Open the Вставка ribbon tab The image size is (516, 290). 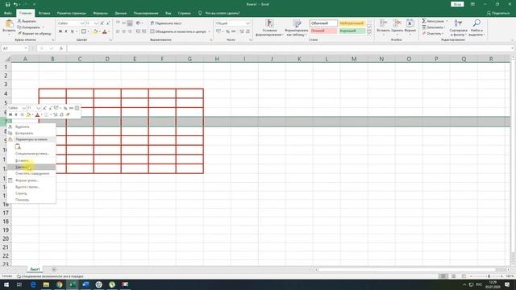(x=44, y=13)
